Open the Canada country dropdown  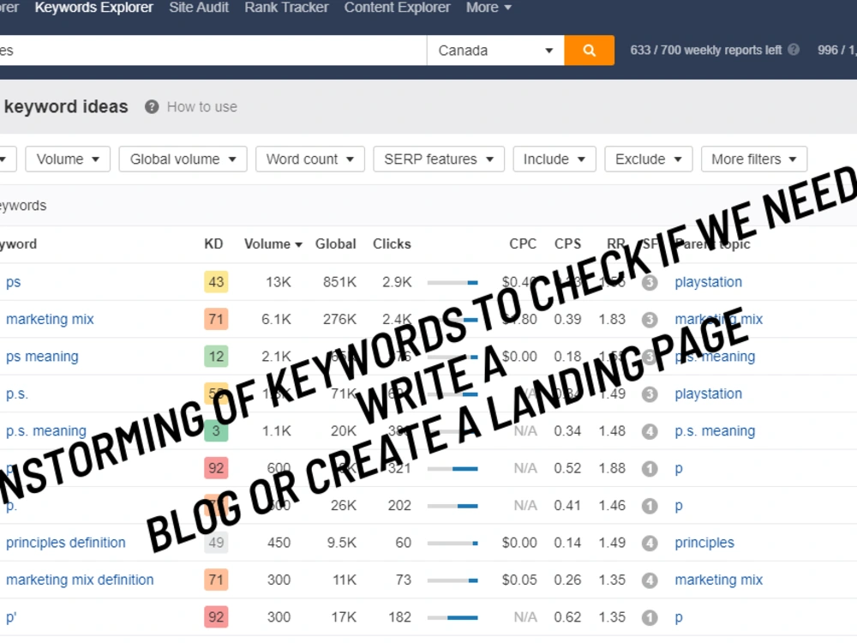click(495, 51)
